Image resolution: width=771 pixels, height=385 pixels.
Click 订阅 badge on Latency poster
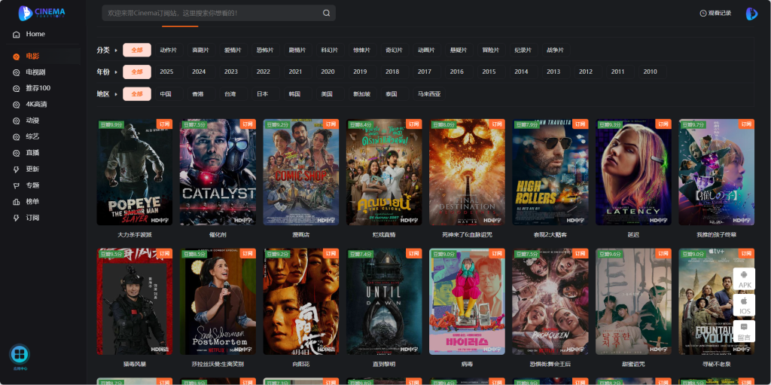tap(663, 124)
